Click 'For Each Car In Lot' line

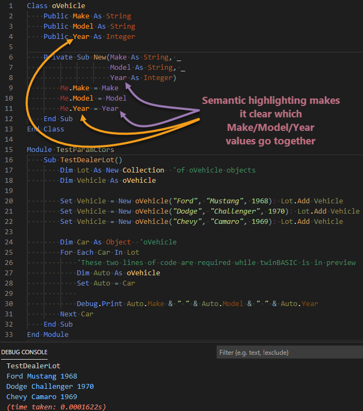[99, 253]
